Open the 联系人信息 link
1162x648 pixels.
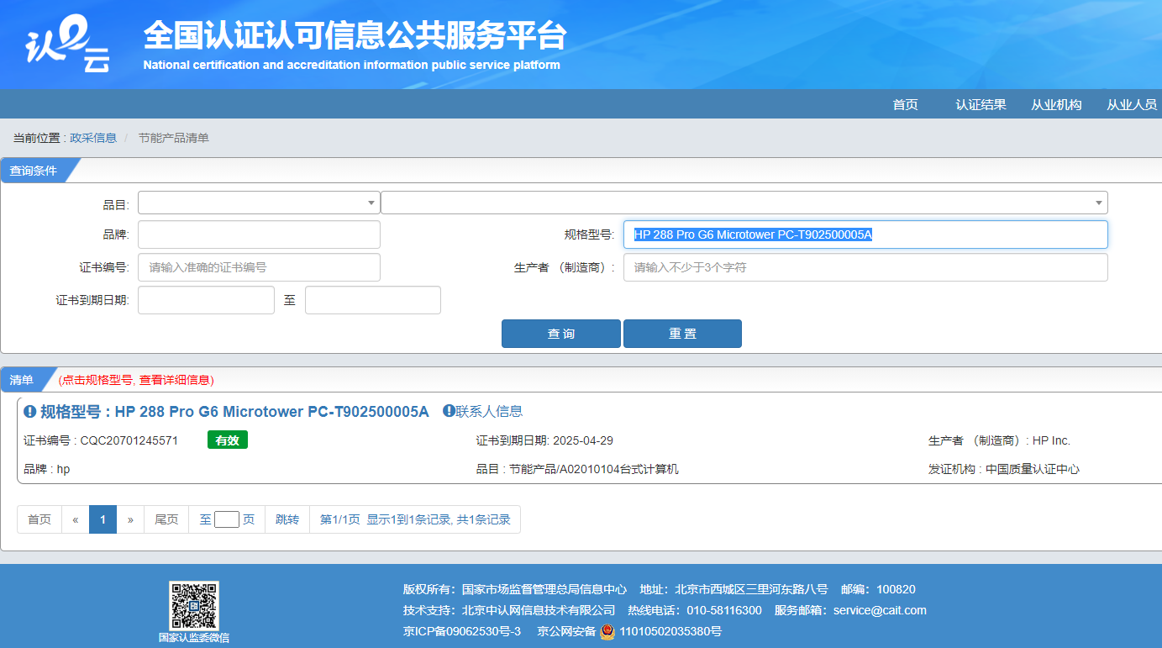coord(489,411)
